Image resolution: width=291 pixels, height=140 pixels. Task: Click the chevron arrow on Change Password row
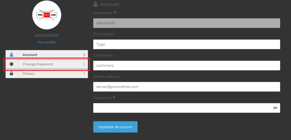point(84,64)
